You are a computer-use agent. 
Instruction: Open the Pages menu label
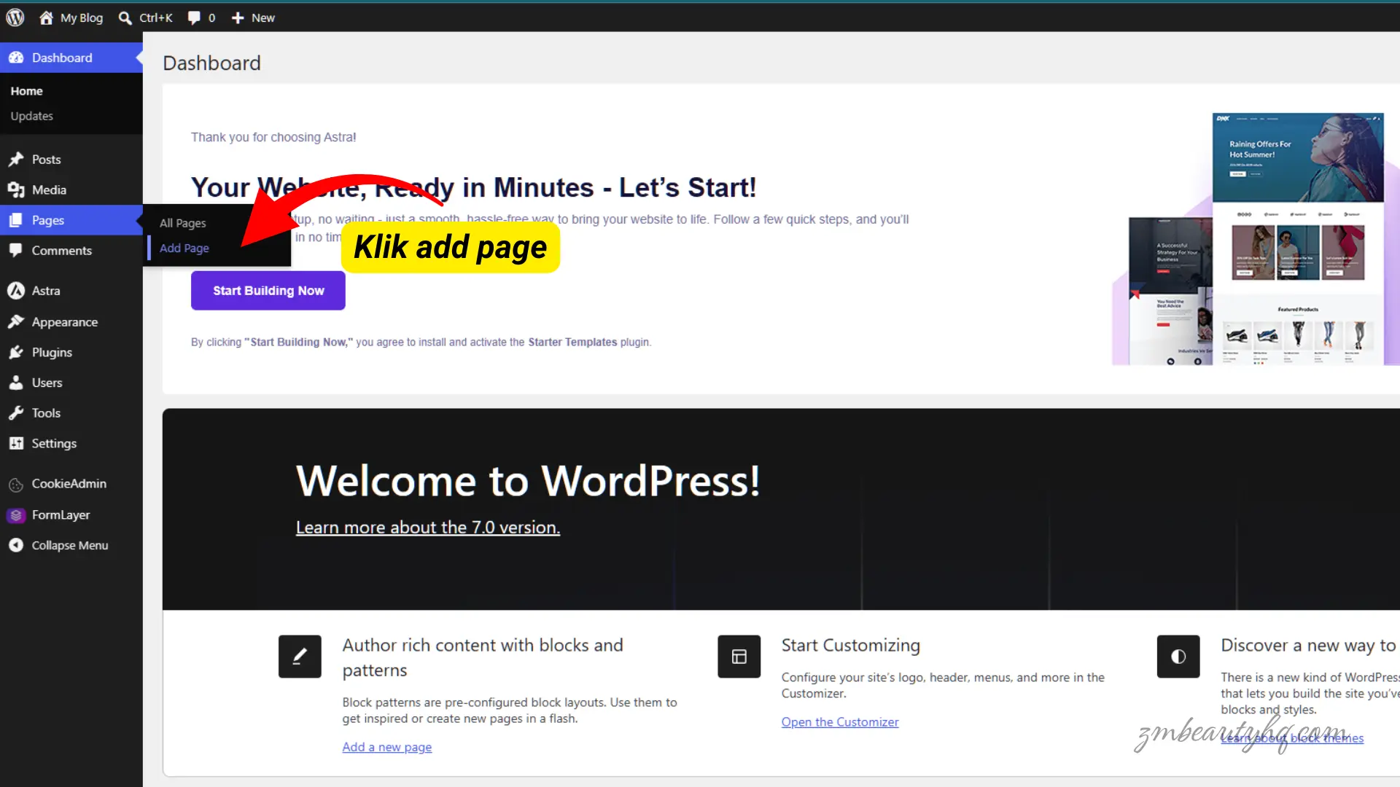[48, 220]
